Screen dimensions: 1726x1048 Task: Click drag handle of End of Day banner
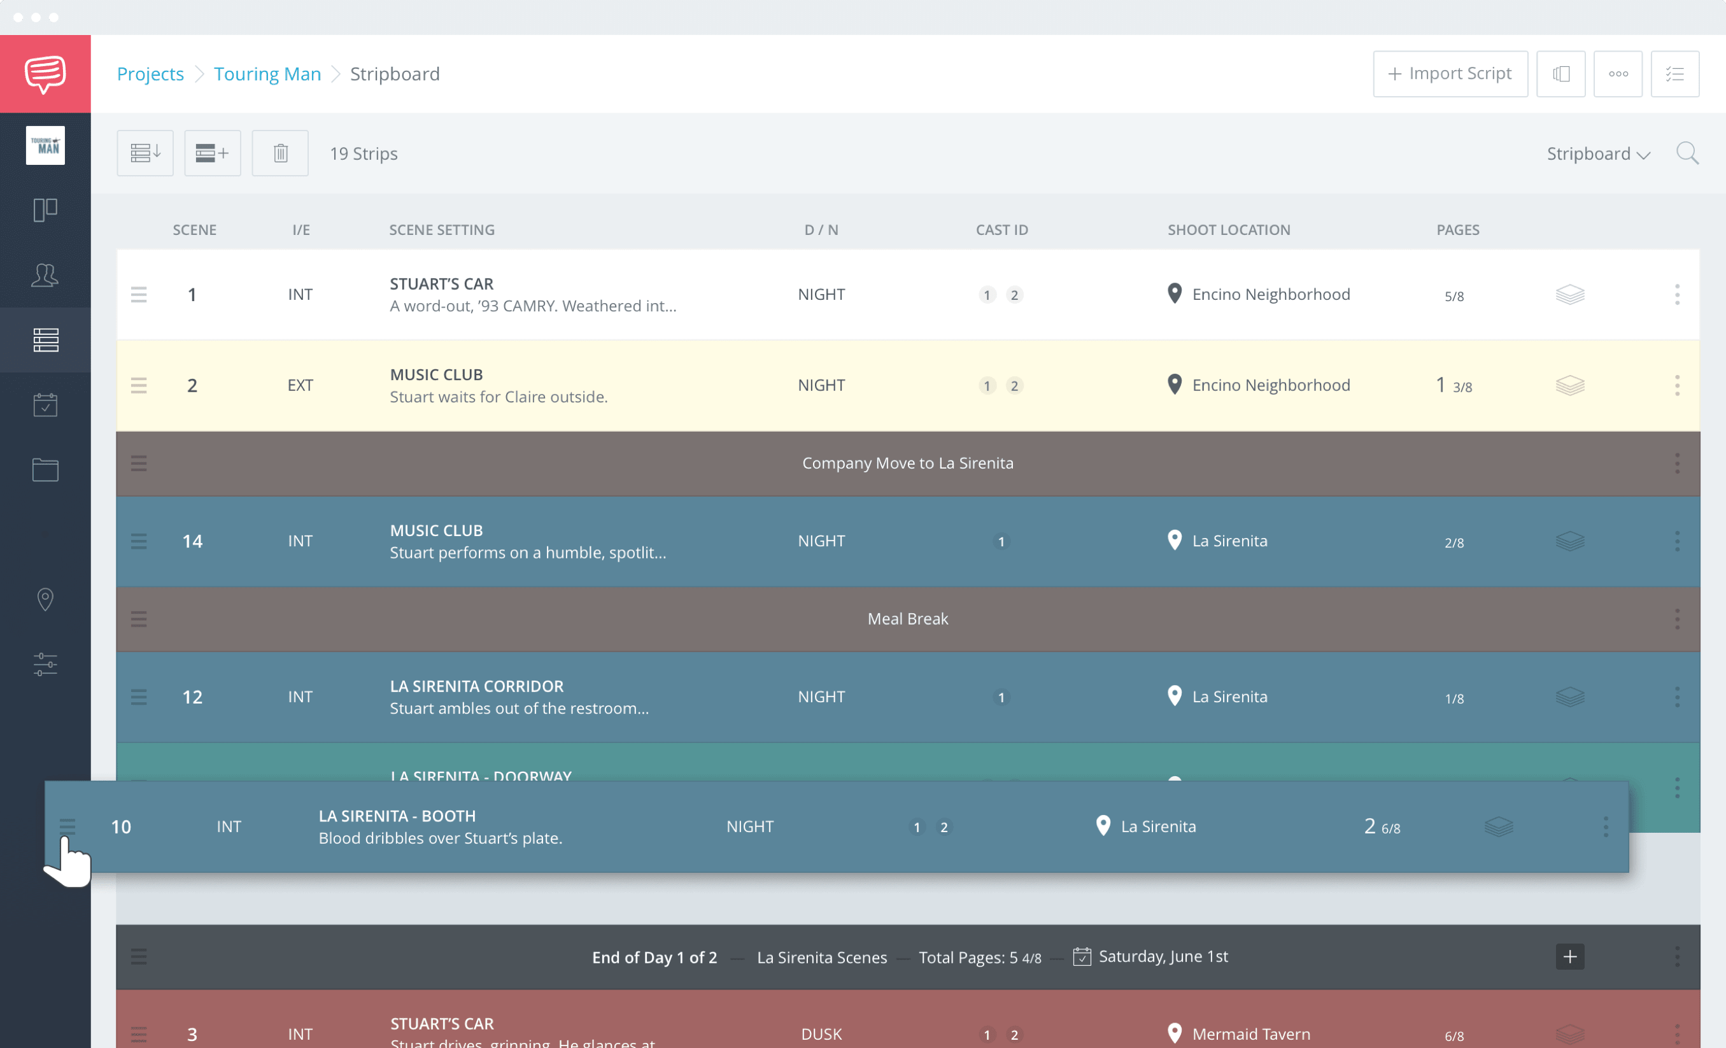139,956
